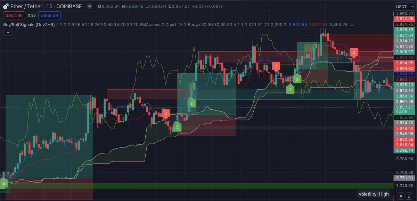The width and height of the screenshot is (417, 201).
Task: Open the Buy/Sell Signals [DevZHR] indicator legend
Action: click(x=28, y=25)
